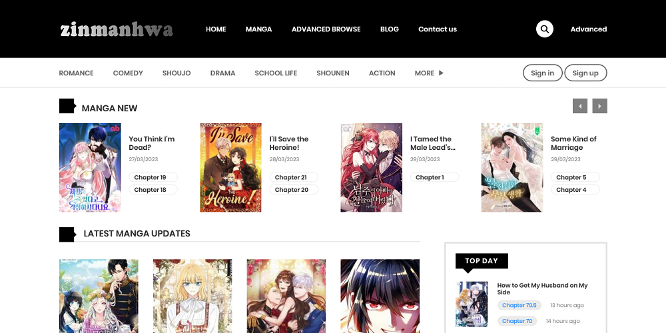Viewport: 666px width, 333px height.
Task: Open Chapter 18 of You Think I'm Dead?
Action: [x=153, y=189]
